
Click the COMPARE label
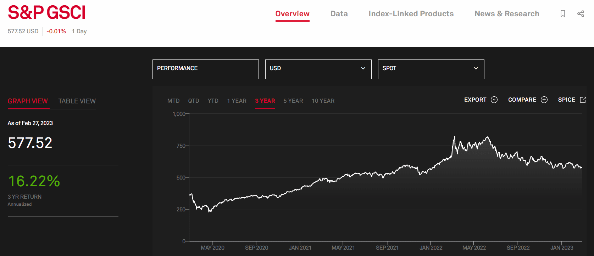pos(522,100)
